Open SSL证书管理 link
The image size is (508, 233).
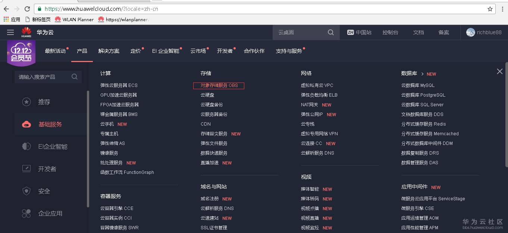tap(214, 227)
